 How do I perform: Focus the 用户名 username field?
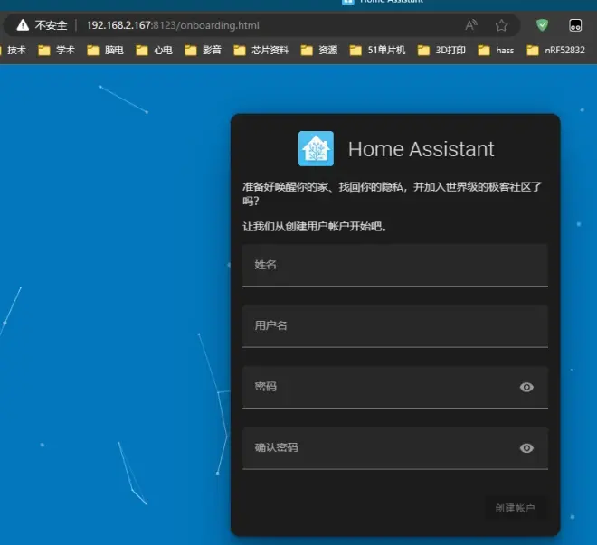(394, 326)
